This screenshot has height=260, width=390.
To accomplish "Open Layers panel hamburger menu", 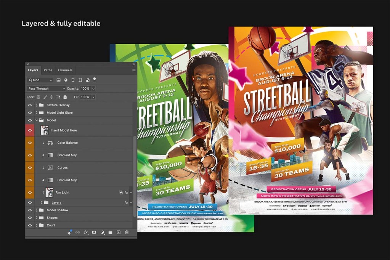I will point(134,71).
